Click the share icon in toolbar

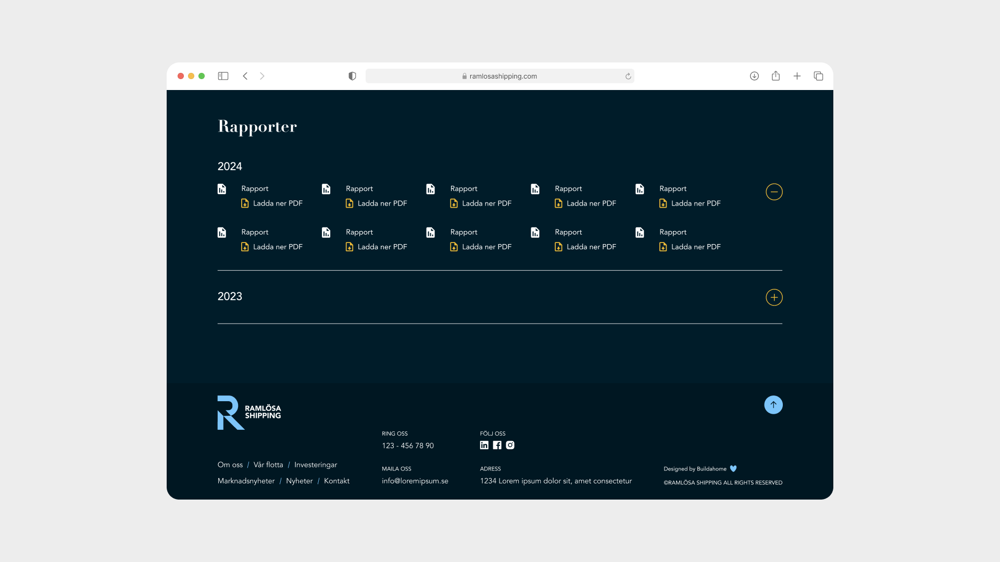[776, 76]
